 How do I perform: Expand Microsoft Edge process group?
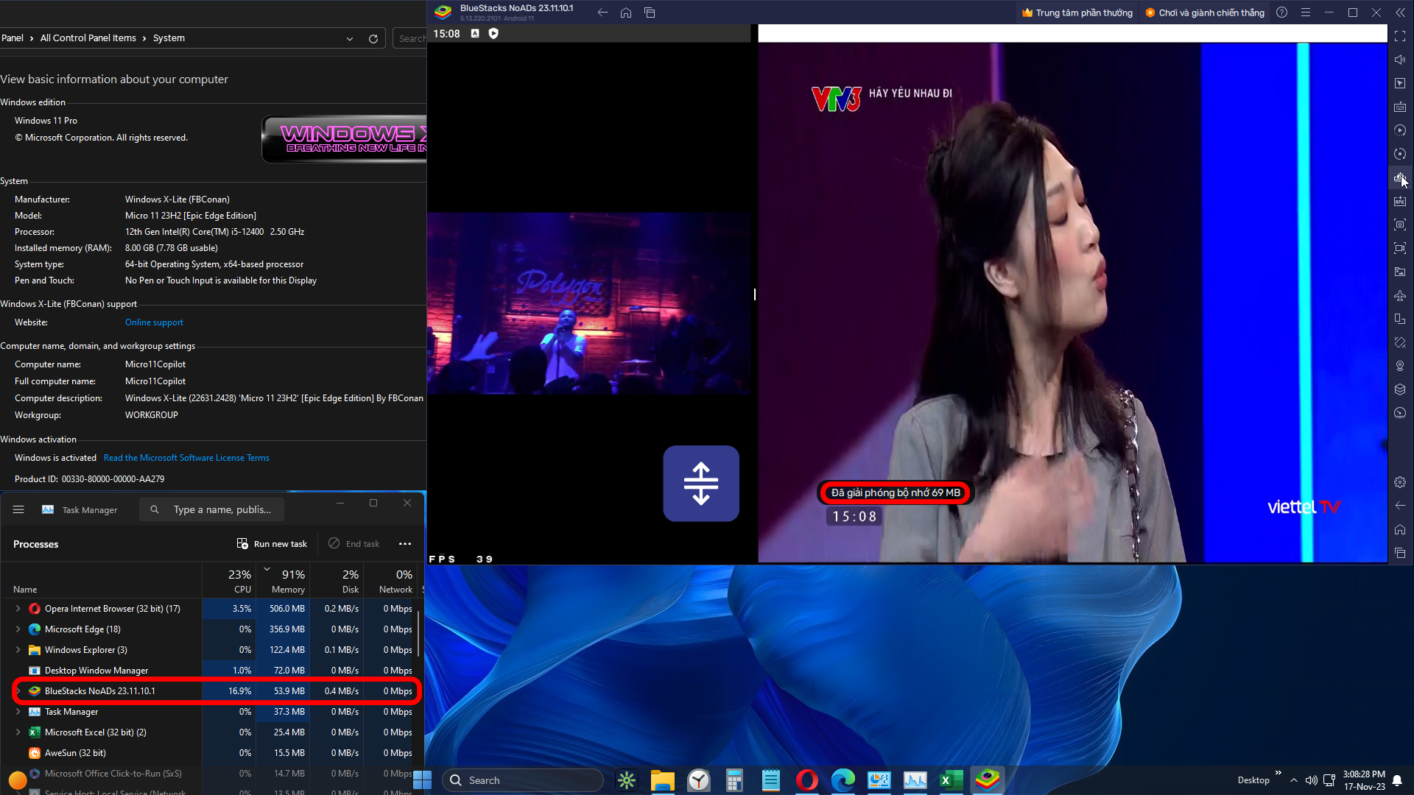(x=18, y=629)
